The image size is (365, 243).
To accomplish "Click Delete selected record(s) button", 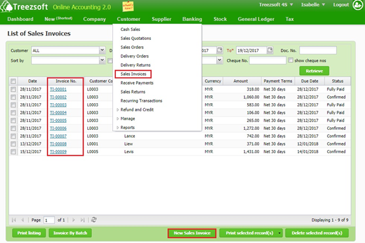I will 317,233.
